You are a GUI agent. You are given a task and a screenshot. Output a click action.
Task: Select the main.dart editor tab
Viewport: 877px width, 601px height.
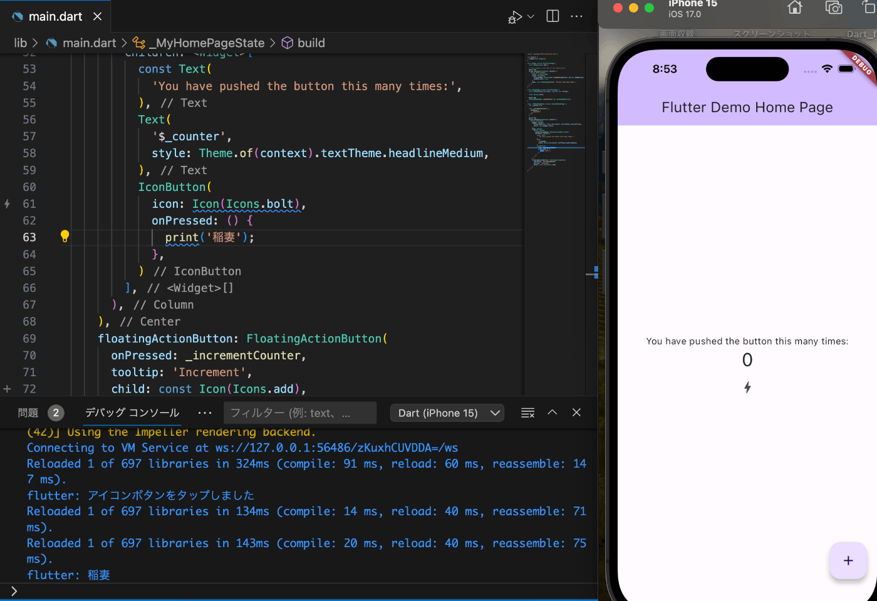(x=56, y=16)
